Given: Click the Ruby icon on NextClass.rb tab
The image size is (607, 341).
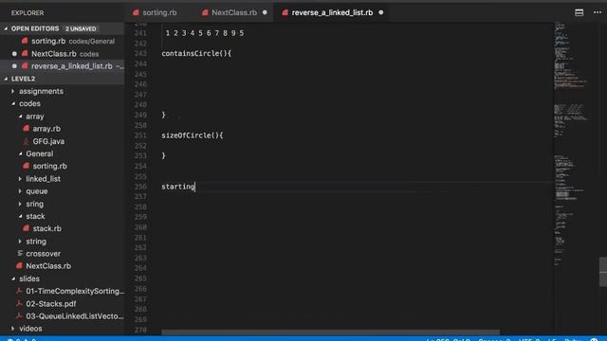Looking at the screenshot, I should 205,12.
